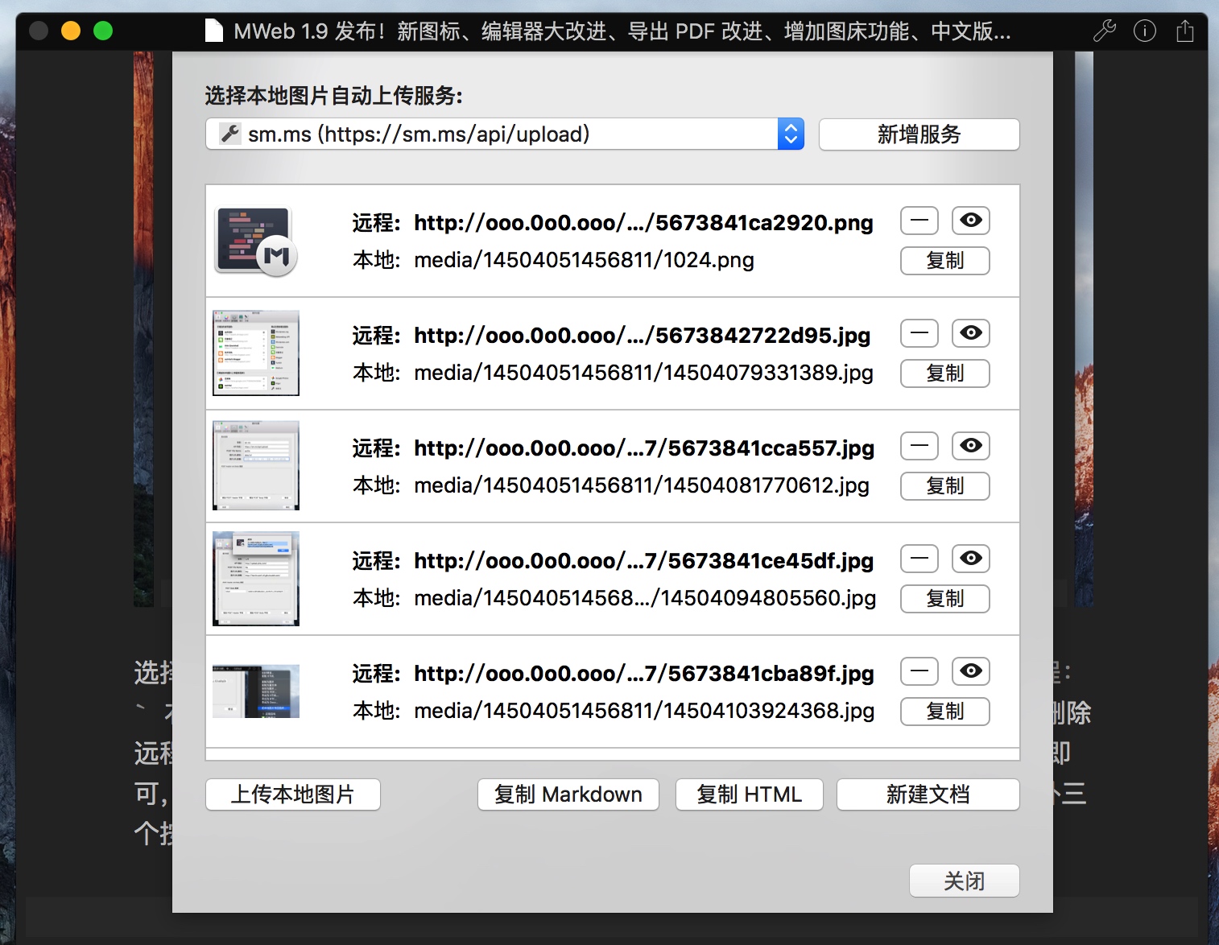This screenshot has height=945, width=1219.
Task: Remove the 5673841cba89f.jpg entry with minus button
Action: point(919,671)
